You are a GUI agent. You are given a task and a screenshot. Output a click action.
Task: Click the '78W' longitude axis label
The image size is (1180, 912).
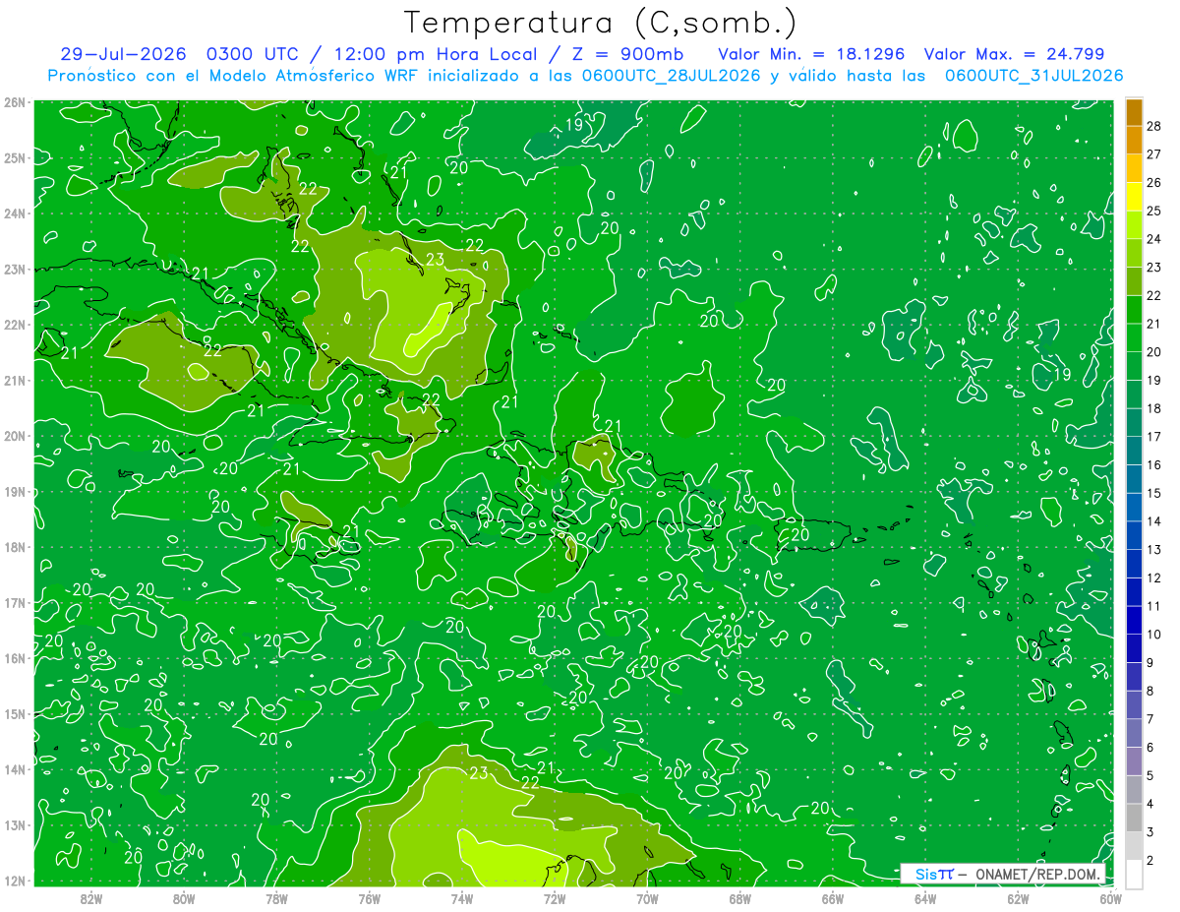click(x=276, y=898)
